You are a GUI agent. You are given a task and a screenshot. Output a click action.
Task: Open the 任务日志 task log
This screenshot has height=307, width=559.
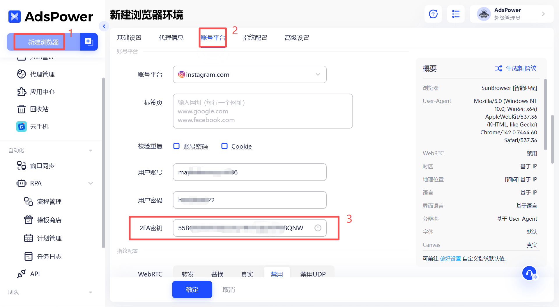50,256
